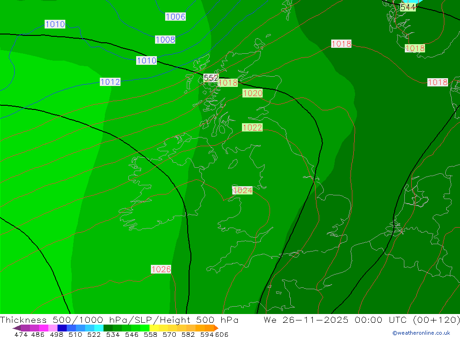The height and width of the screenshot is (337, 460).
Task: Click the red 1022 isobar label
Action: coord(252,128)
